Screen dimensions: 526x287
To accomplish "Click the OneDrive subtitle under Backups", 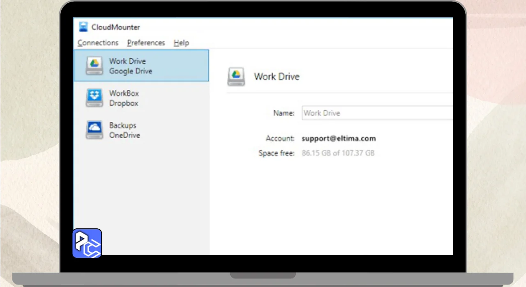I will pyautogui.click(x=125, y=135).
